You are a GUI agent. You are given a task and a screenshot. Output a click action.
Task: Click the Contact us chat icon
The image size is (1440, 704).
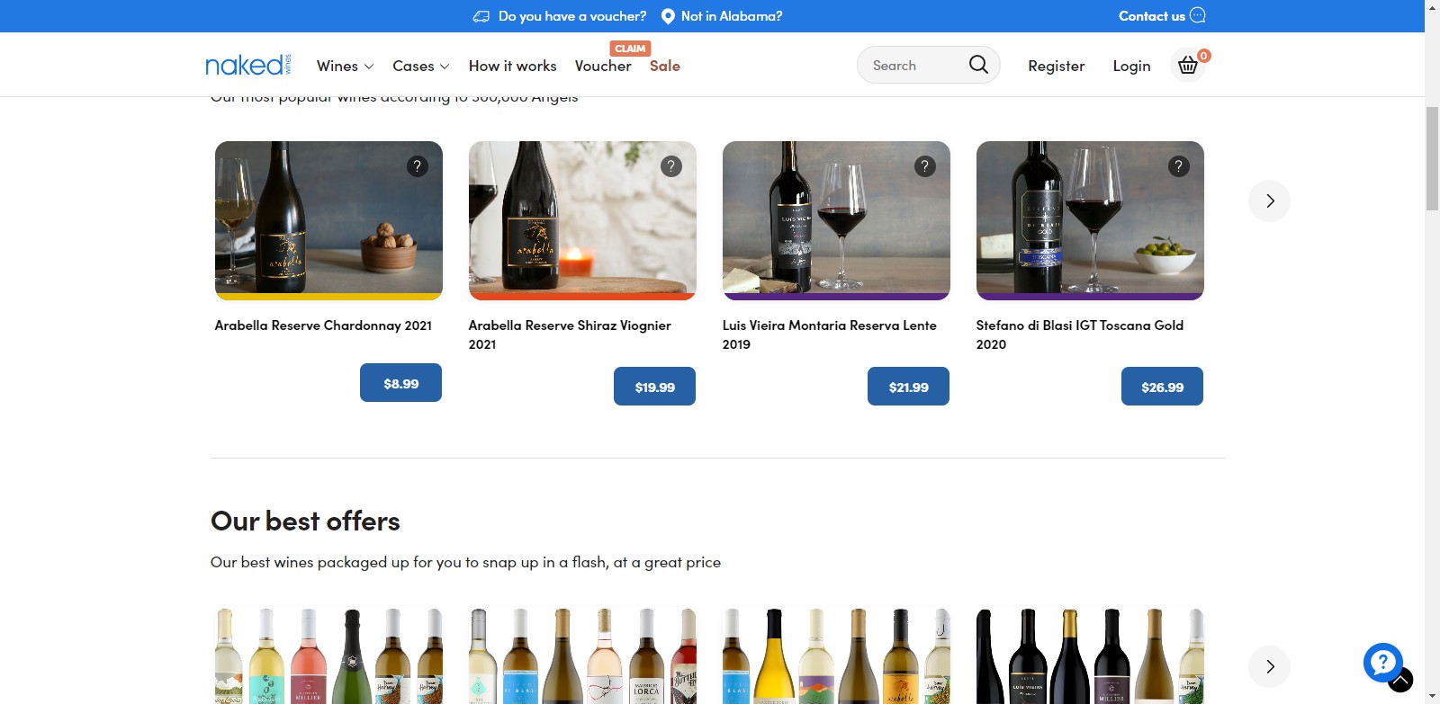(1198, 15)
